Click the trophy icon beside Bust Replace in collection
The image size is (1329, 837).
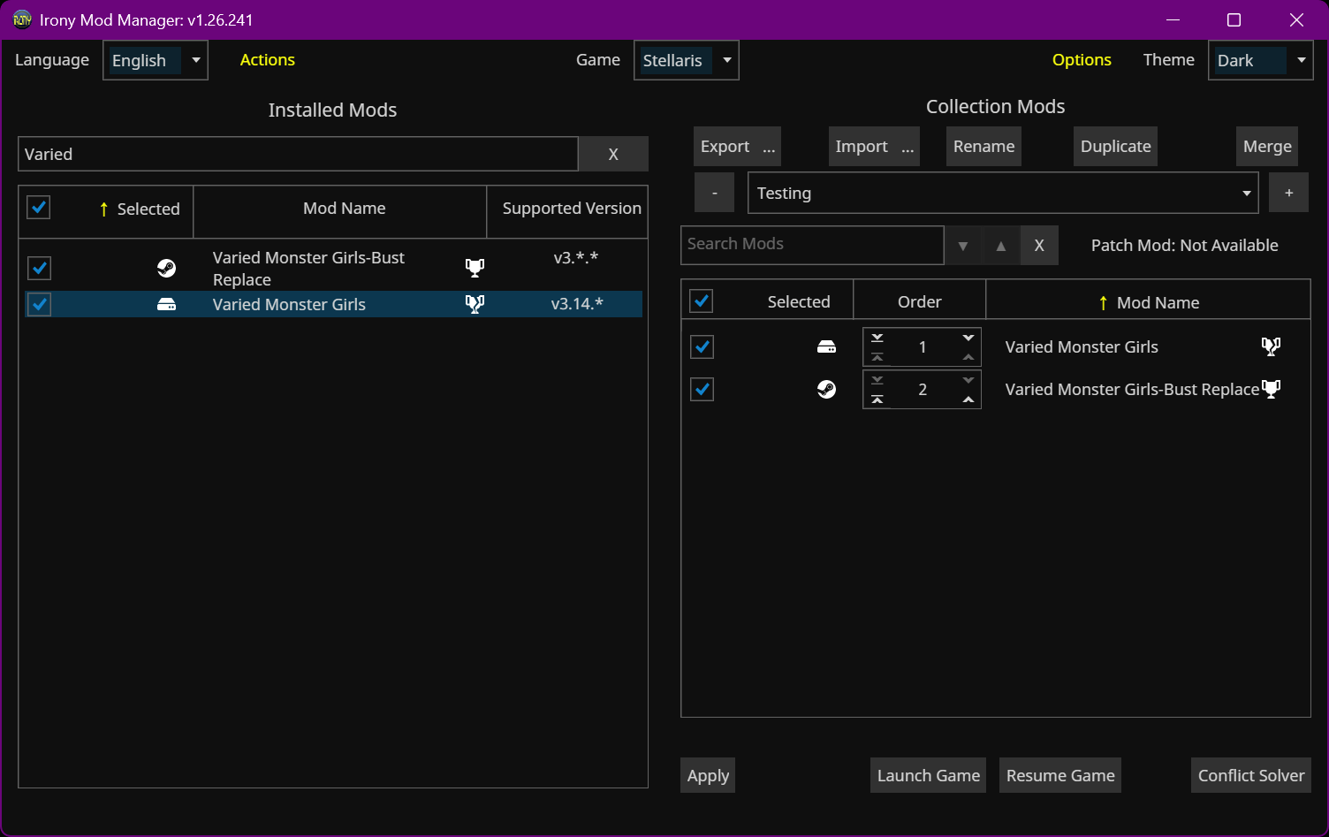(1271, 389)
